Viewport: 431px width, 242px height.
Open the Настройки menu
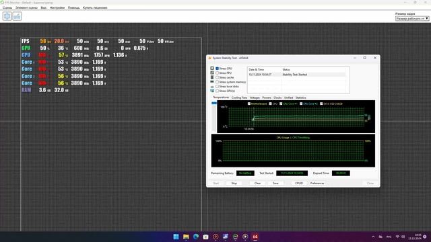(57, 7)
